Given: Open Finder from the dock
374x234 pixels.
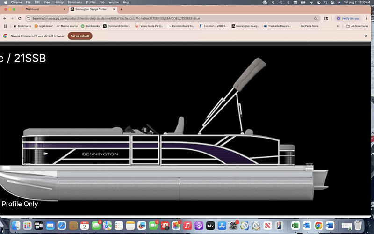Looking at the screenshot, I should coord(16,226).
